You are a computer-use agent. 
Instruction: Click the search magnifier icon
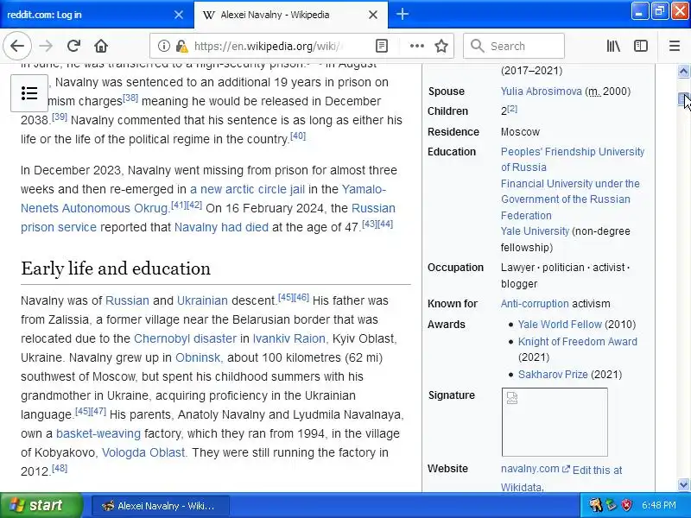coord(478,46)
